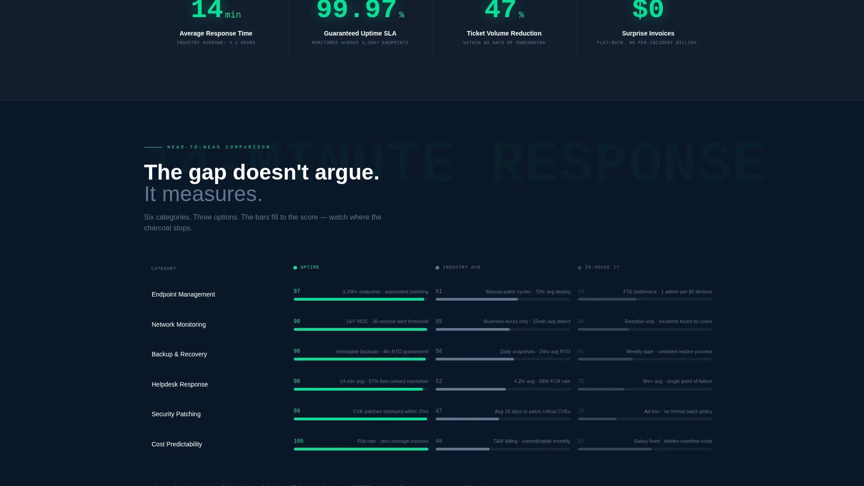
Task: Click In-House IT Security Patching score 29
Action: (x=581, y=411)
